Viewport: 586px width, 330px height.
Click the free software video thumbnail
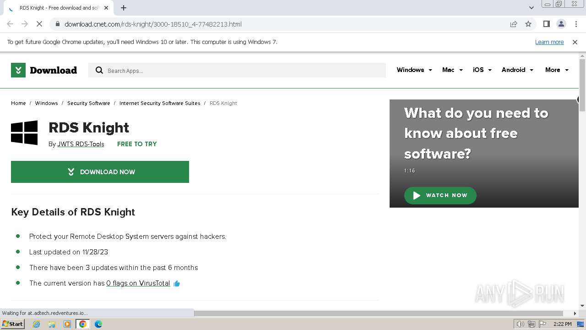tap(484, 154)
